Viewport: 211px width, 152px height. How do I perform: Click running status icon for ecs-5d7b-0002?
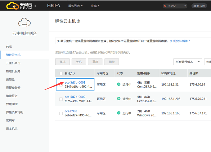click(x=119, y=99)
